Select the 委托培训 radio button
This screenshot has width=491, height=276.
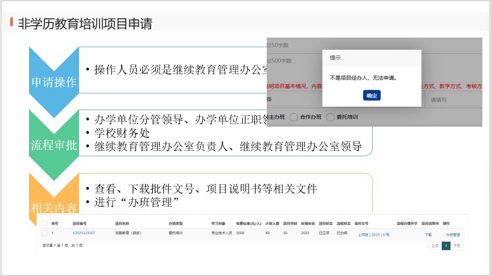tap(330, 117)
